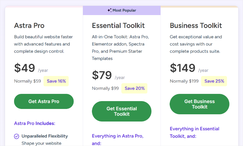Click the Save 20% badge
The height and width of the screenshot is (146, 243).
coord(135,88)
